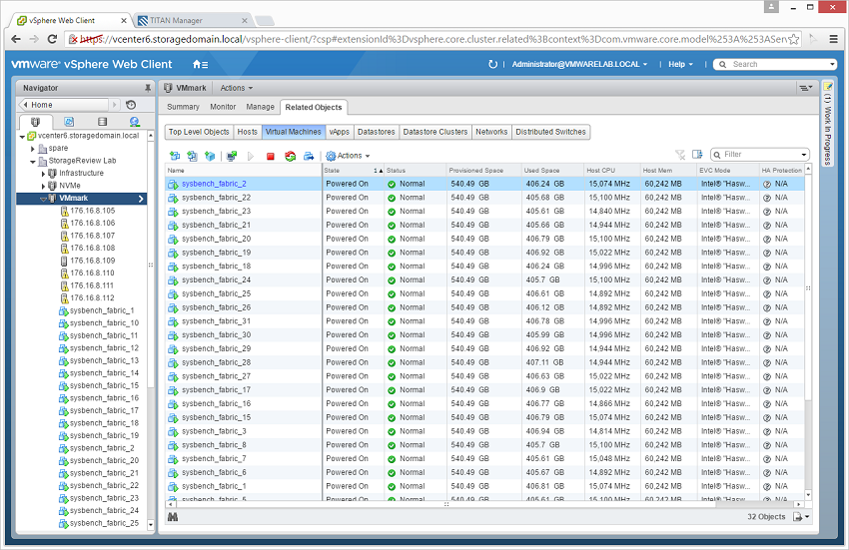Click browser reload button
849x550 pixels.
52,39
